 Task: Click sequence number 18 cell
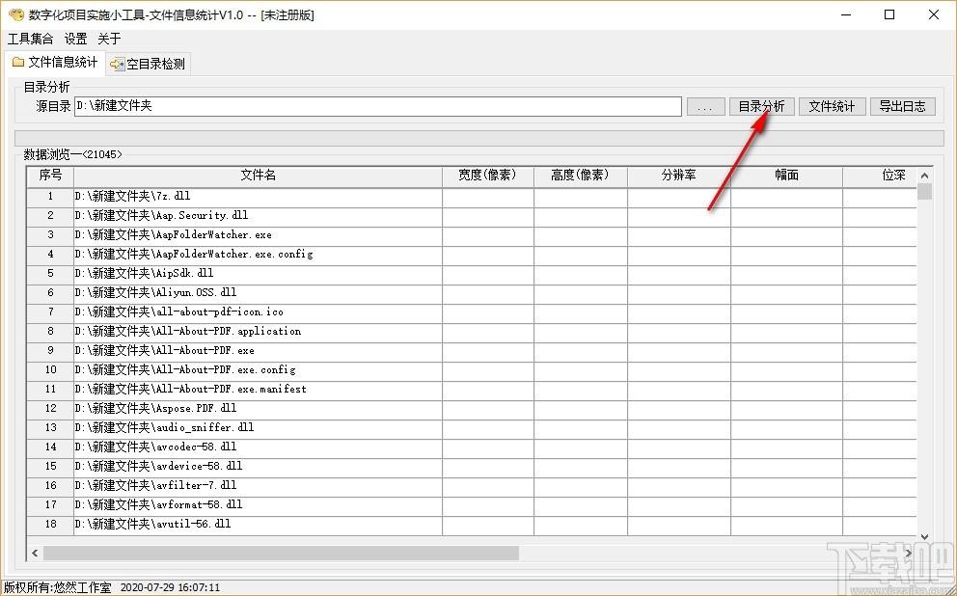[50, 524]
